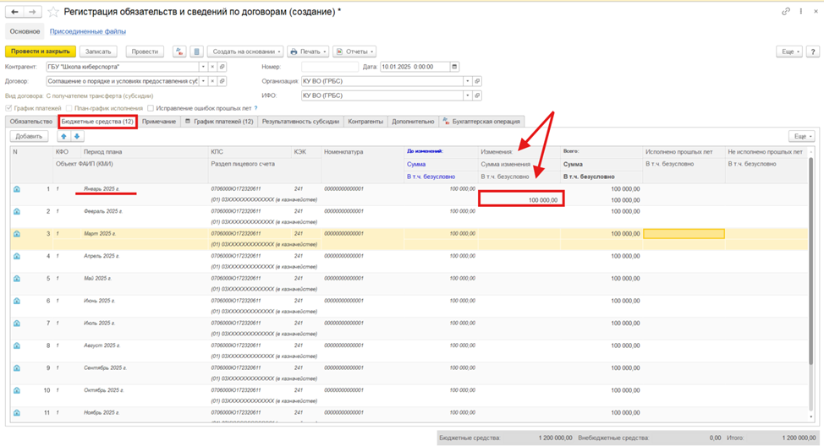Copy link icon at top right

[786, 11]
